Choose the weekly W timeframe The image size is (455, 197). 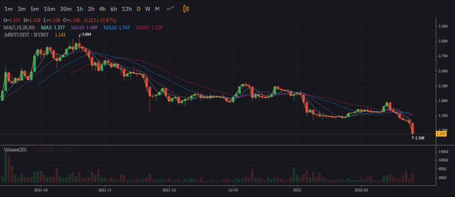pos(148,9)
